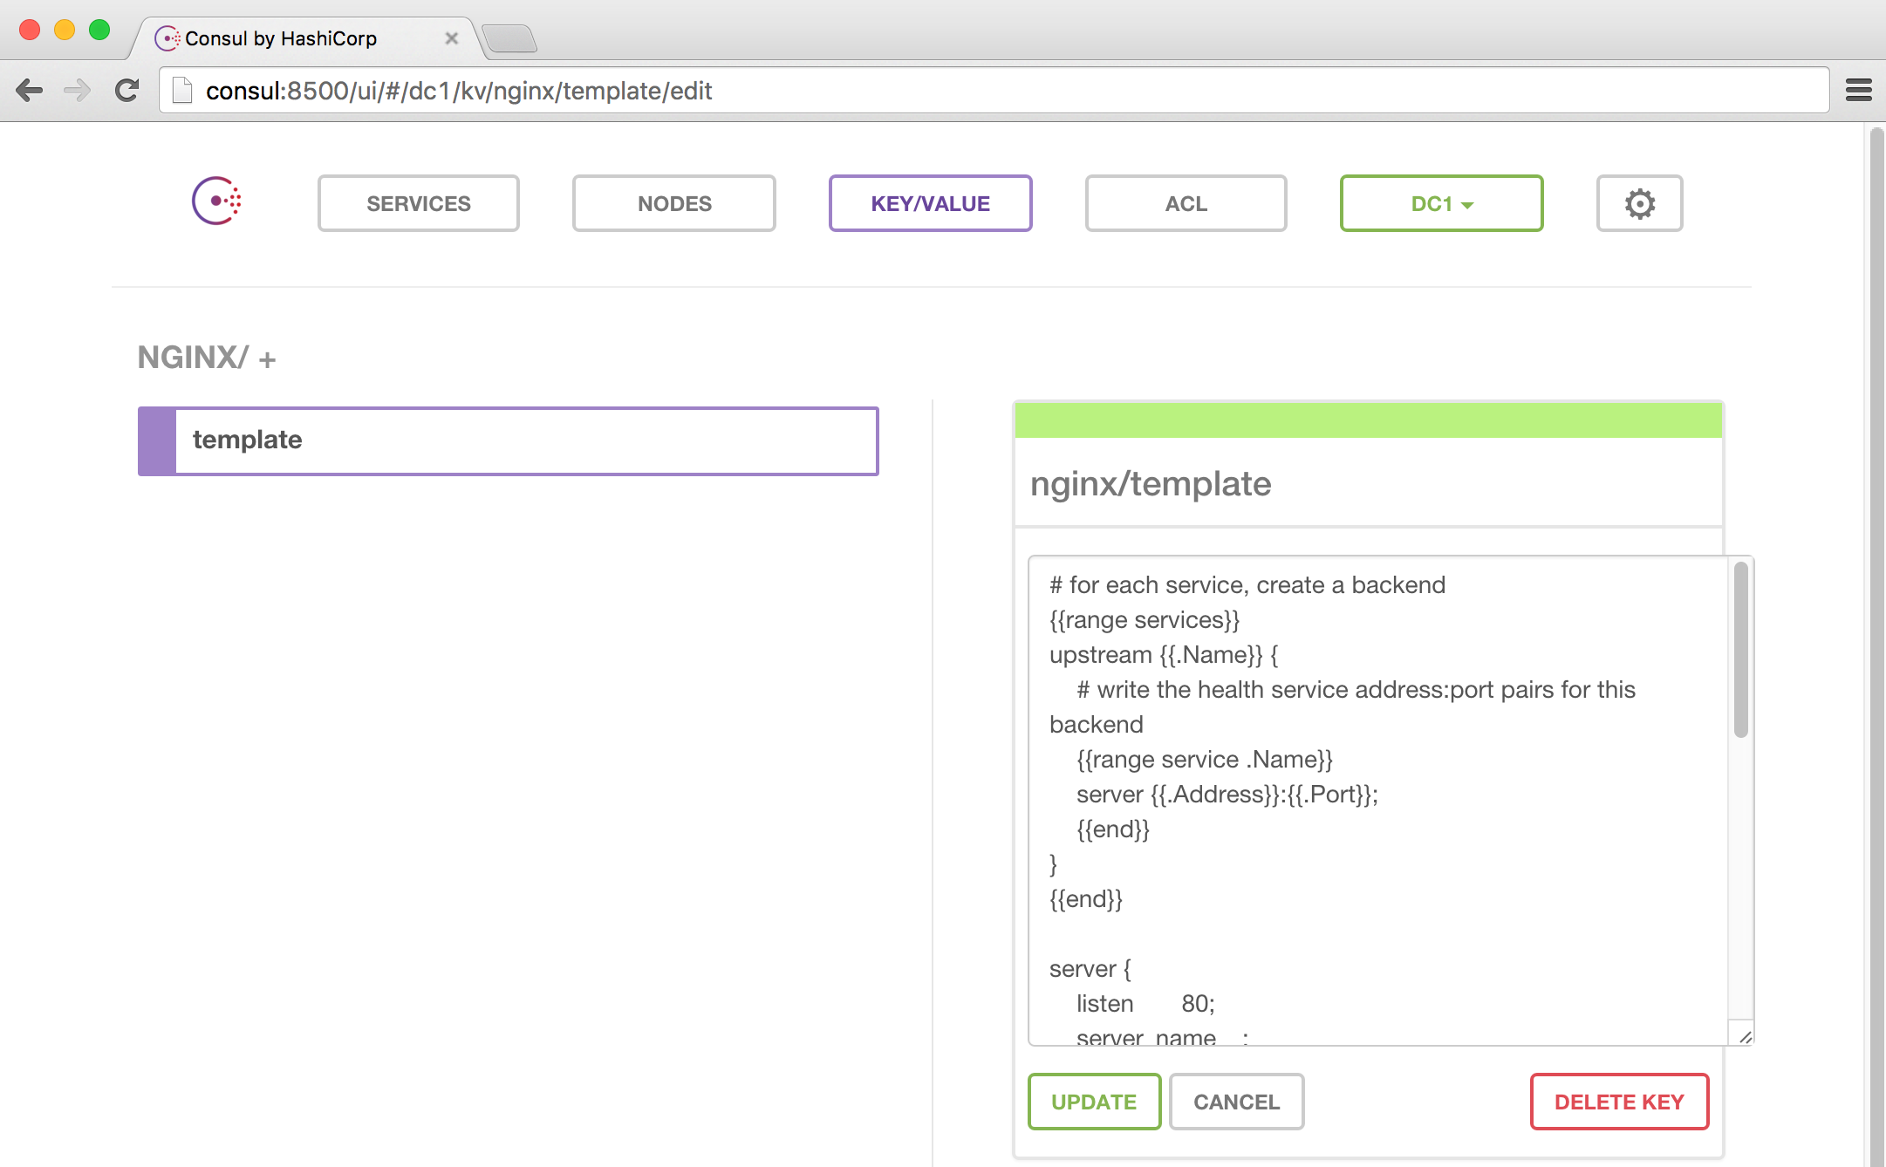Open the Chrome hamburger menu
The image size is (1886, 1167).
point(1859,90)
